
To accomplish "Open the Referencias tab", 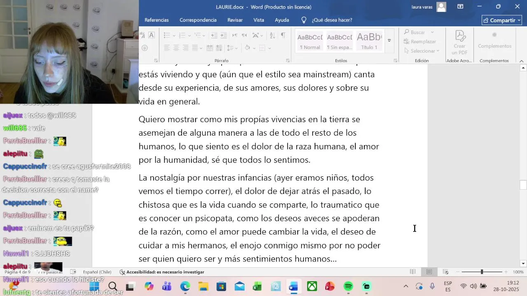I will (156, 20).
